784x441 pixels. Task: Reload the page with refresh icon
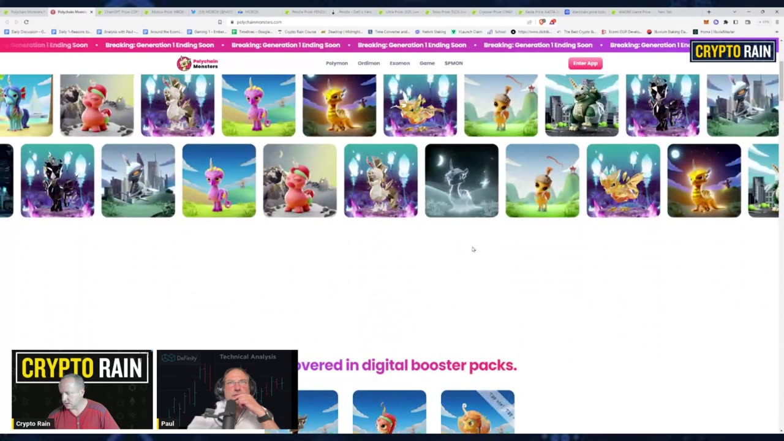coord(26,22)
